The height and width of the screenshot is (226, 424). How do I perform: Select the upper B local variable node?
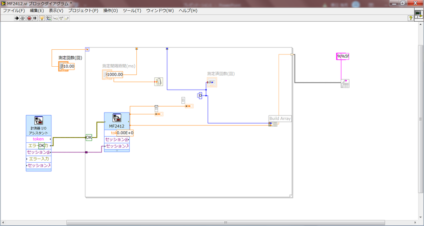click(x=189, y=106)
